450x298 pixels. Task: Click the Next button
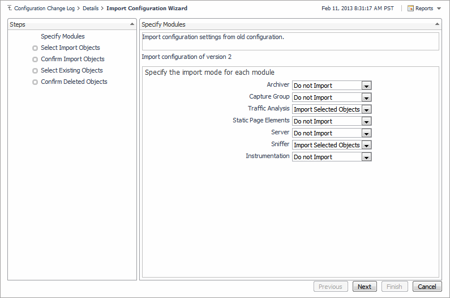pos(365,287)
